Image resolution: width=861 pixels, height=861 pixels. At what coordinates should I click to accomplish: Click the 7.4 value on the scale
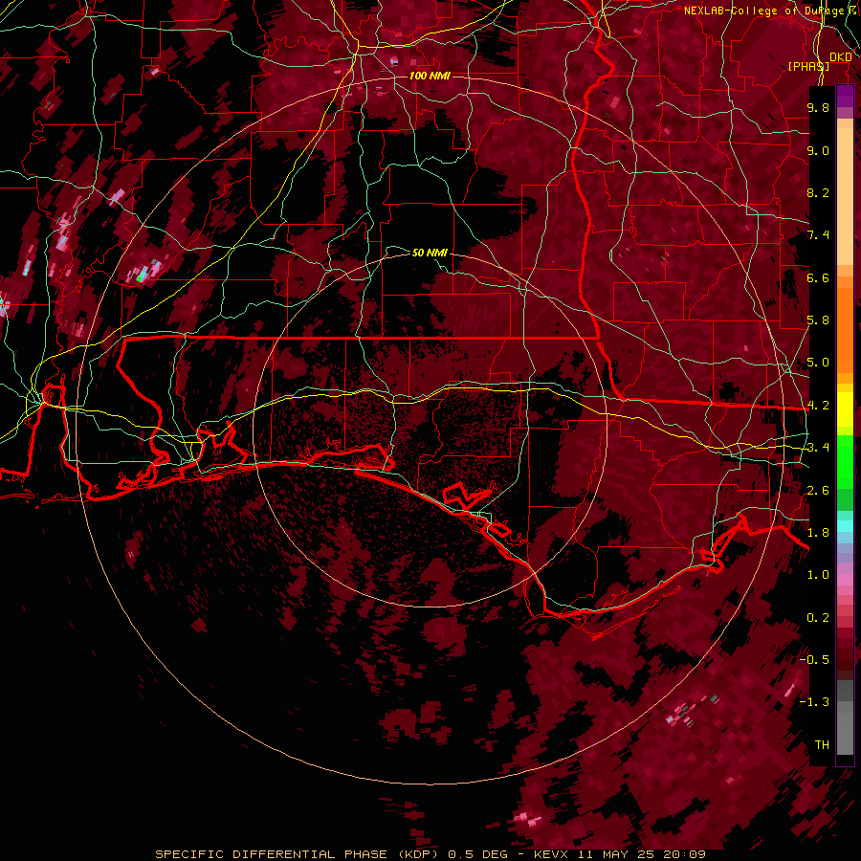coord(818,235)
